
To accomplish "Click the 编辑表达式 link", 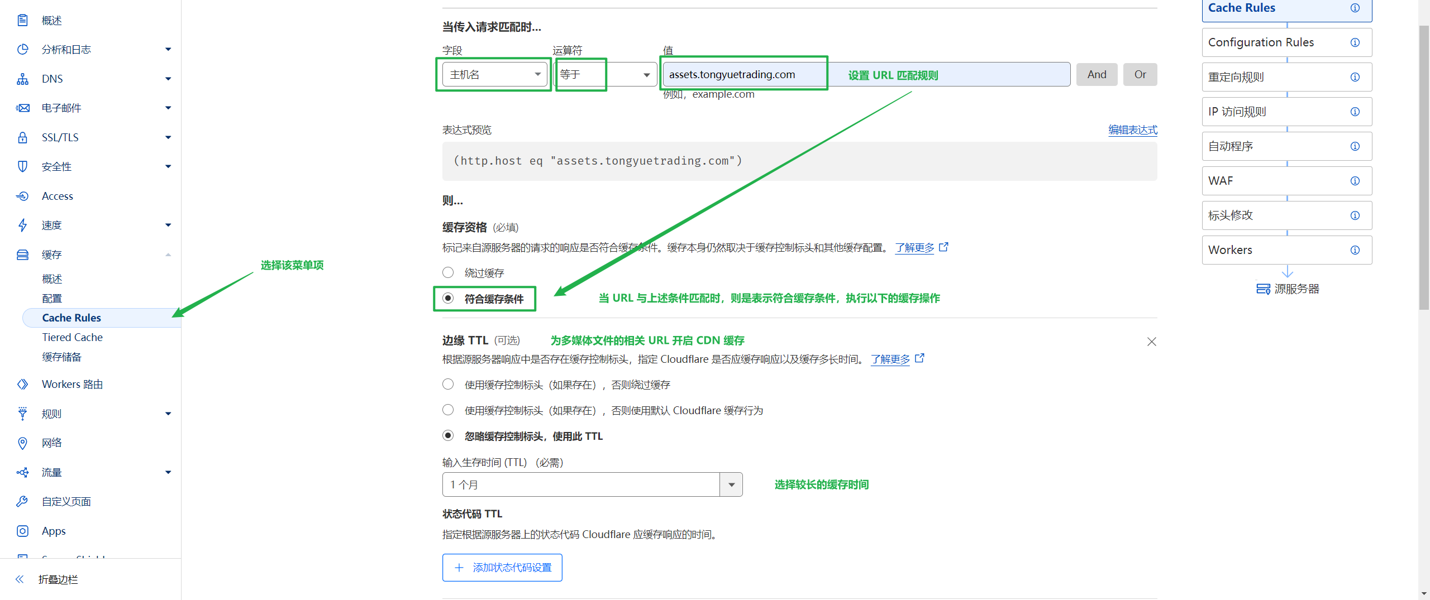I will coord(1133,129).
